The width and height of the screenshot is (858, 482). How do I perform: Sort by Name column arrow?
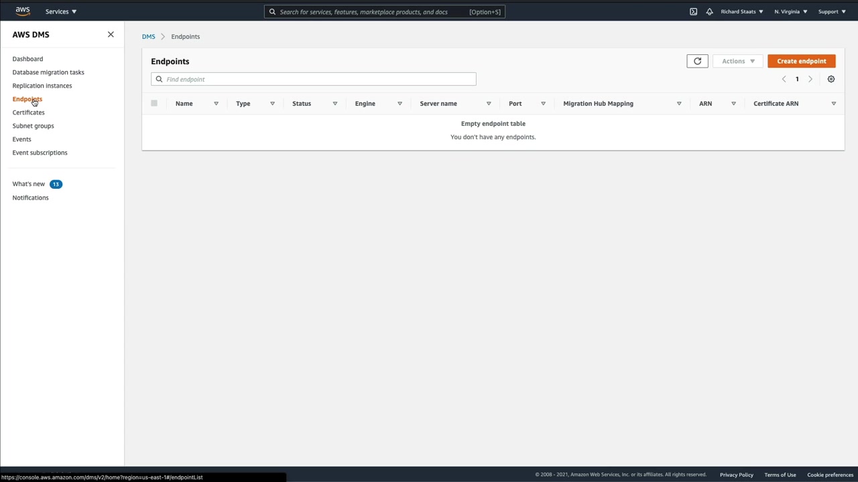click(x=216, y=104)
